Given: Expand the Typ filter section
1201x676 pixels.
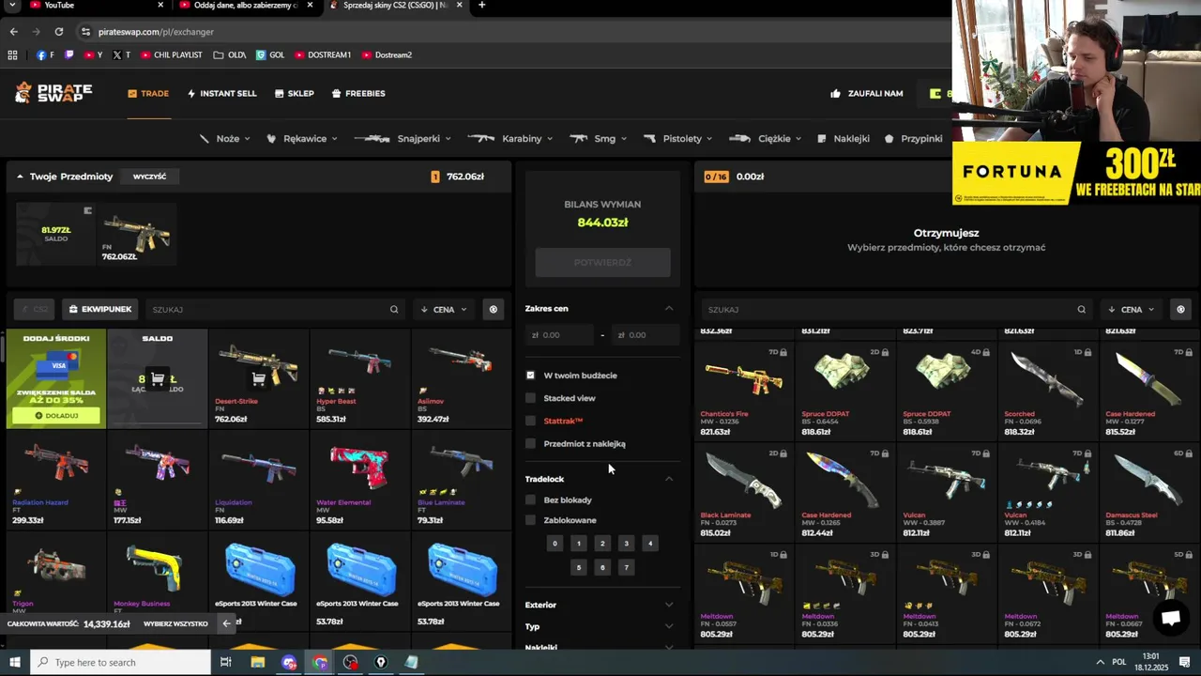Looking at the screenshot, I should (x=600, y=626).
